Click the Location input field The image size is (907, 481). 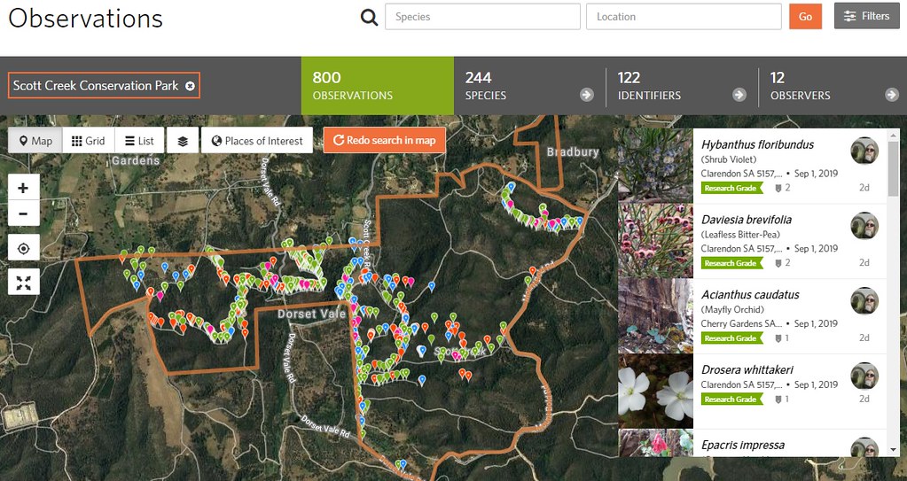point(684,17)
